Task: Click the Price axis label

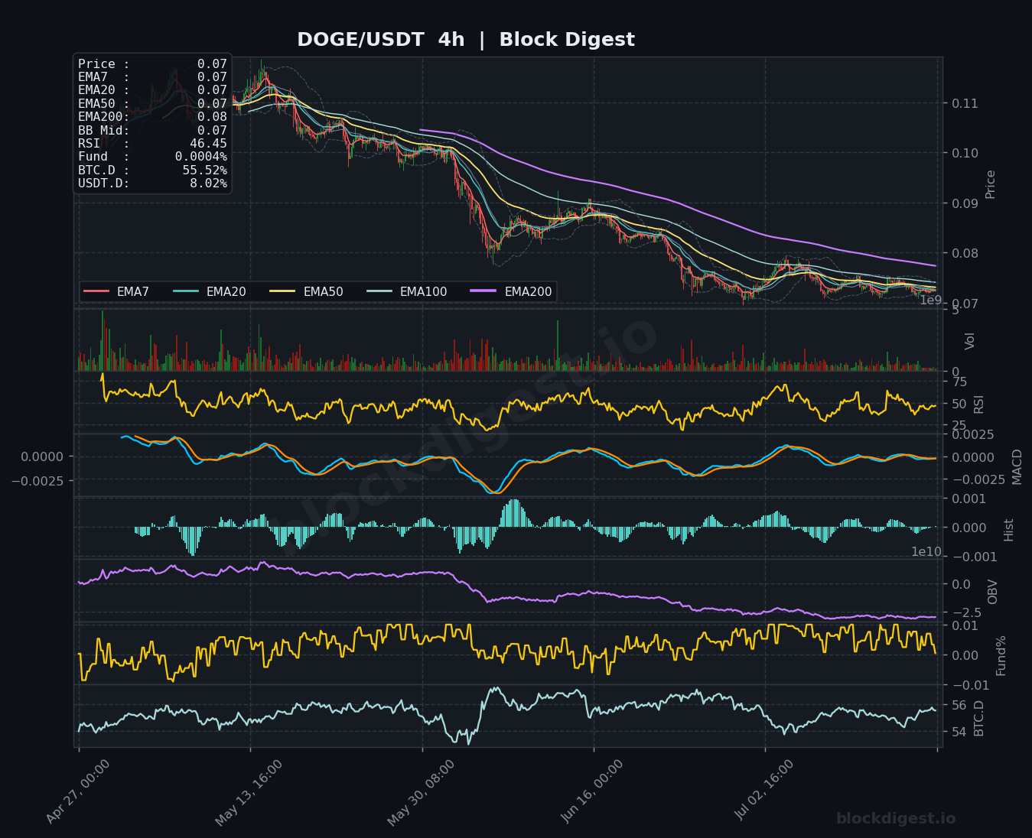Action: click(x=991, y=184)
